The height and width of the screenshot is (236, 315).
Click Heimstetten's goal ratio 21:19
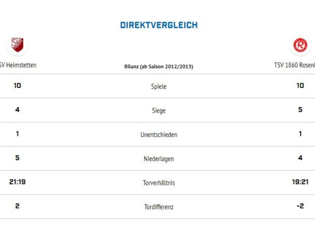tap(17, 182)
